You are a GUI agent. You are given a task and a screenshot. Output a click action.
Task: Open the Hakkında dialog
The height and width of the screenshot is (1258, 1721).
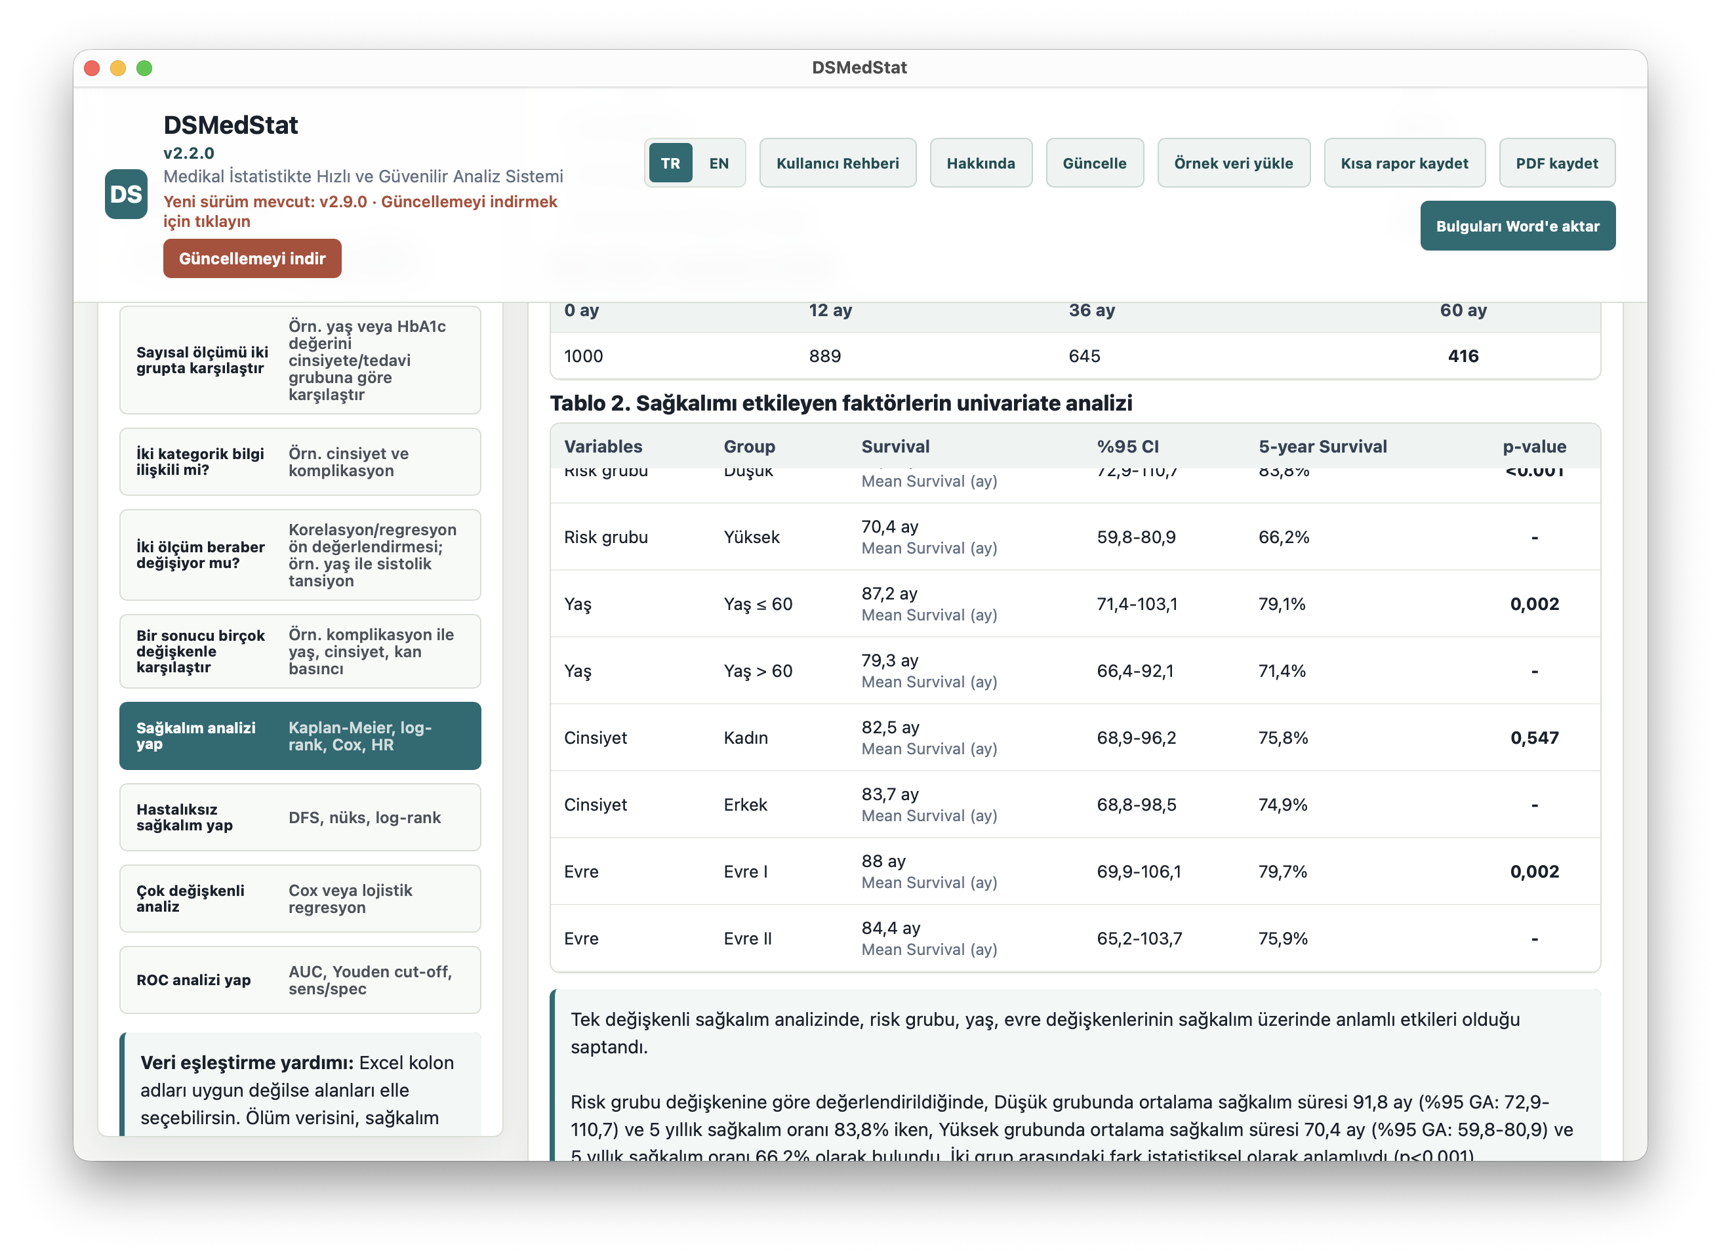point(981,163)
